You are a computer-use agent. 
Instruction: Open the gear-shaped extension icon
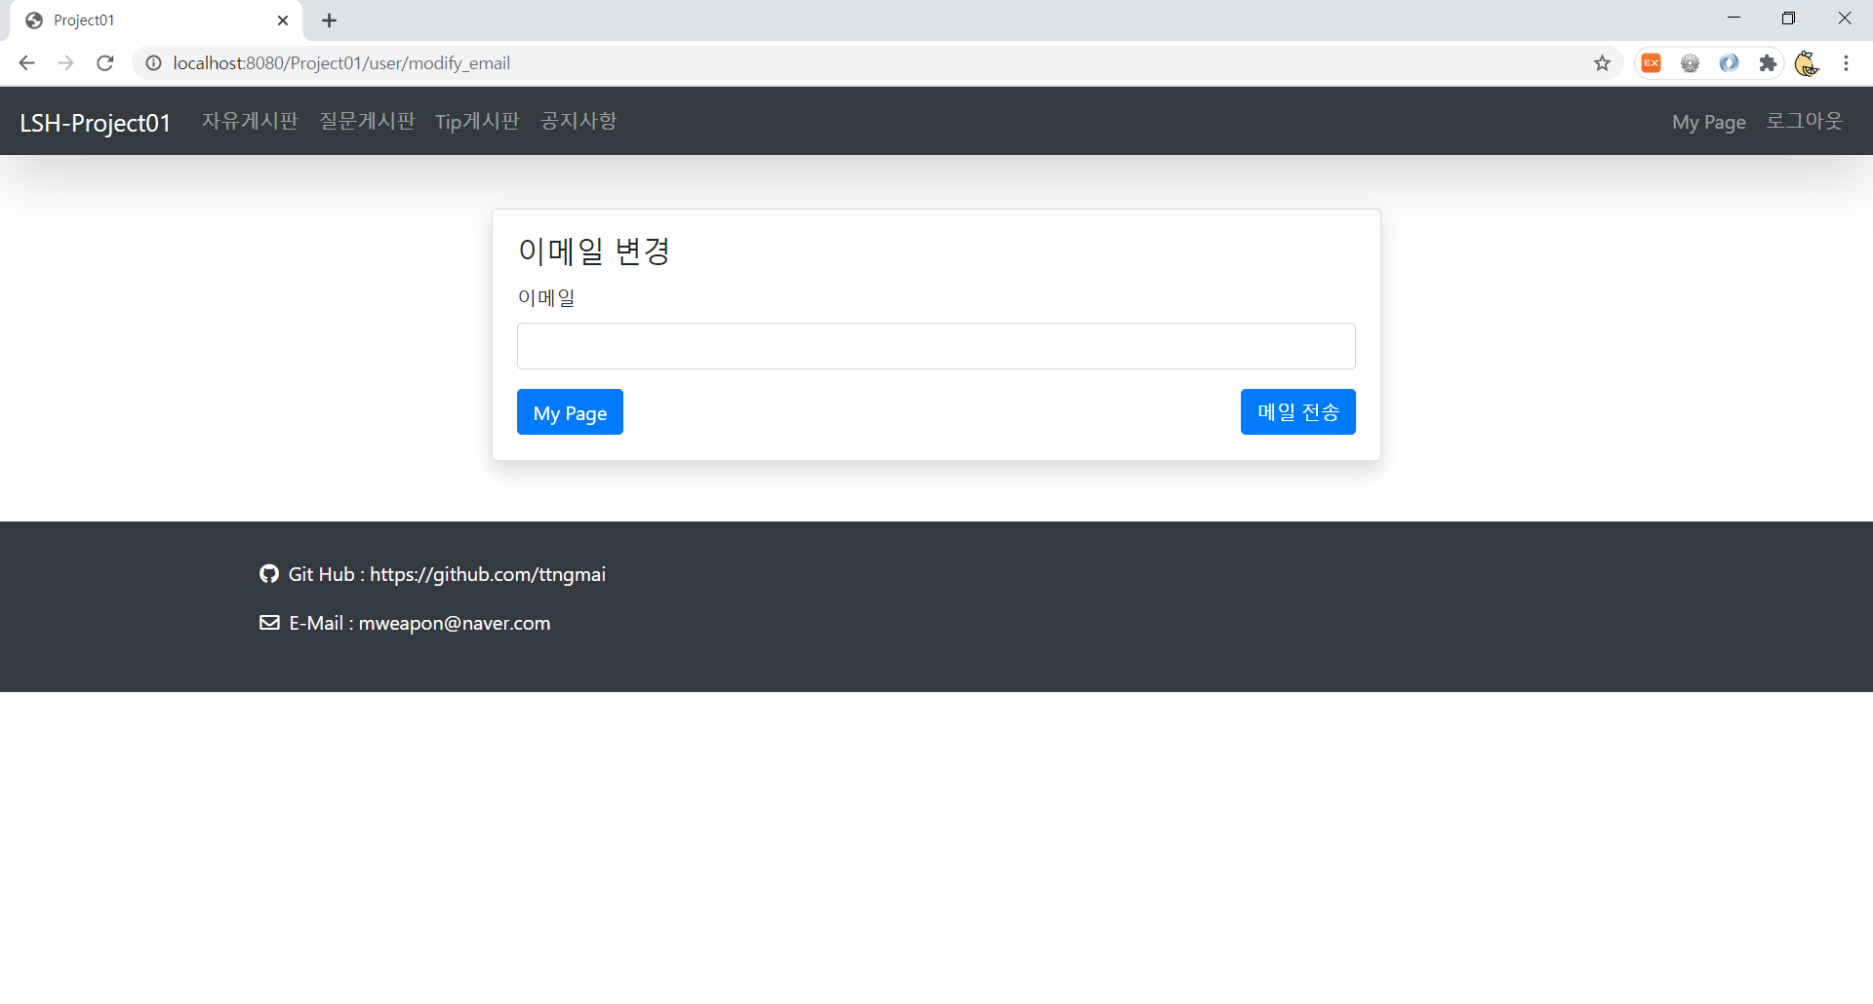(1691, 63)
